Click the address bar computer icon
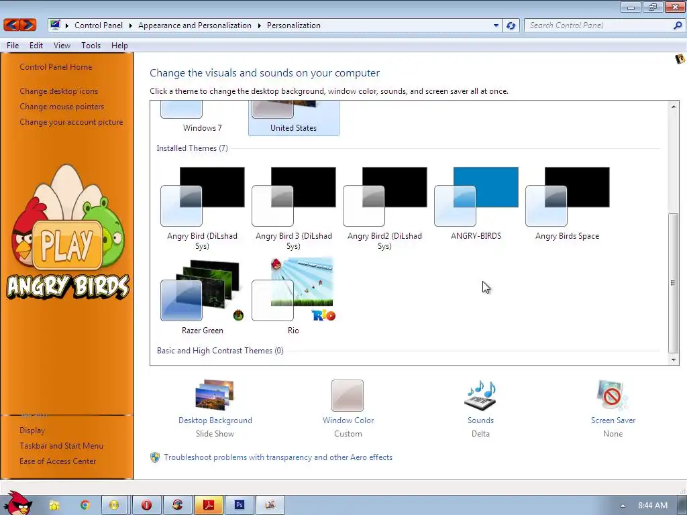The width and height of the screenshot is (687, 515). (55, 25)
